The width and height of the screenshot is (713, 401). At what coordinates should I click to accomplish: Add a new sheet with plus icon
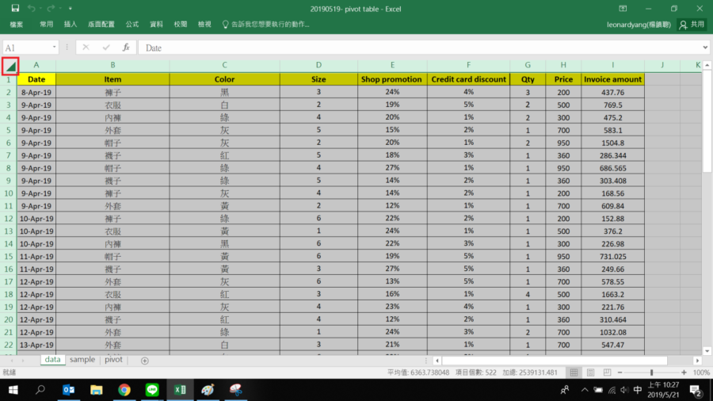tap(144, 361)
